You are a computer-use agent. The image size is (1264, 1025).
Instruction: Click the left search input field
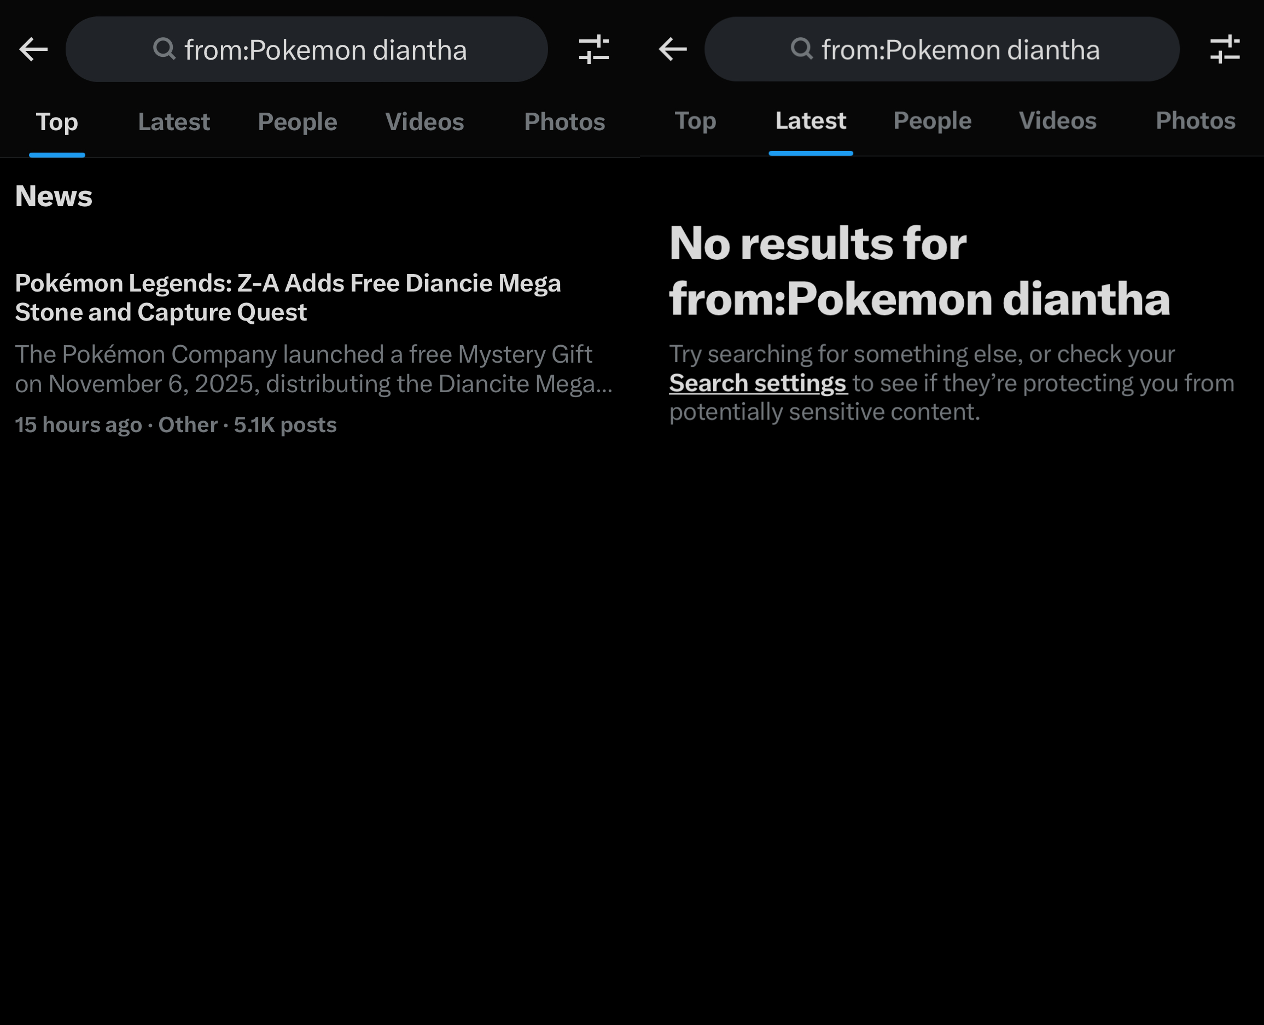(x=325, y=50)
